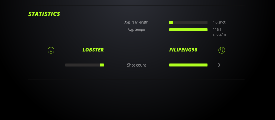Click the STATISTICS heading
Screen dimensions: 275x120
44,14
